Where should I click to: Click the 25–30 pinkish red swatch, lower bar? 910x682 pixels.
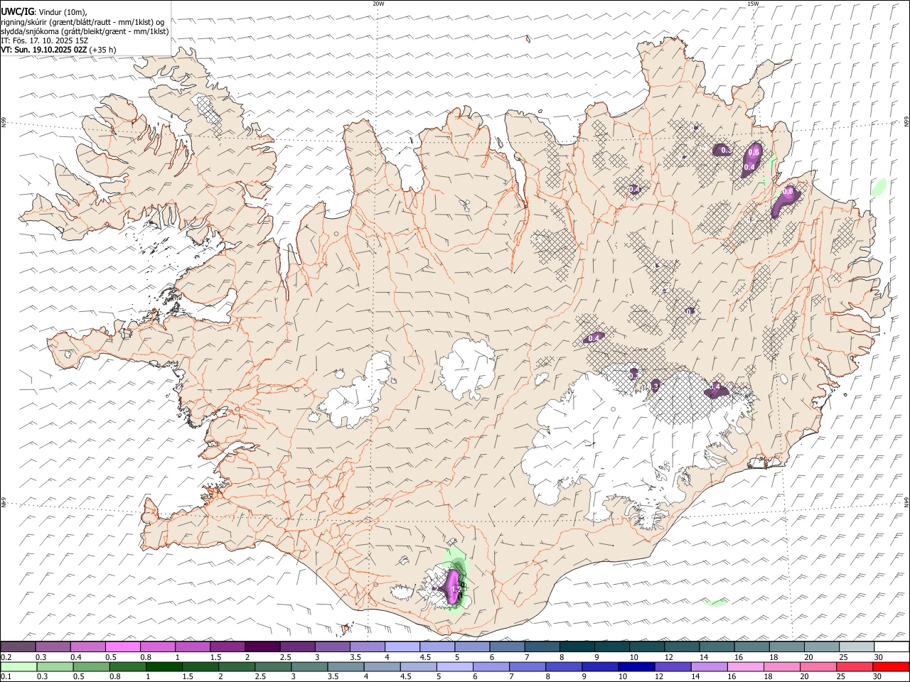point(855,666)
